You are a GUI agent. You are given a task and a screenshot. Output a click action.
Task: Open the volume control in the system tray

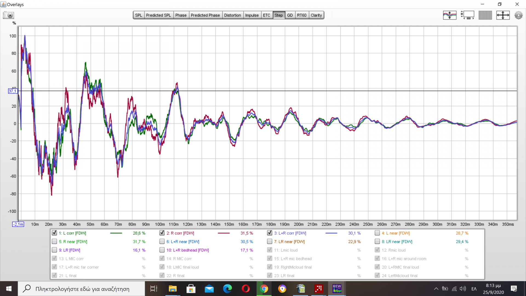(x=463, y=289)
